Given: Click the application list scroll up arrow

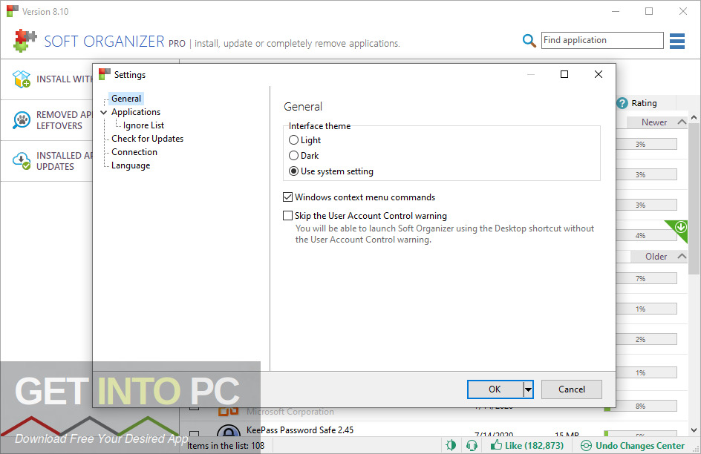Looking at the screenshot, I should [x=694, y=117].
